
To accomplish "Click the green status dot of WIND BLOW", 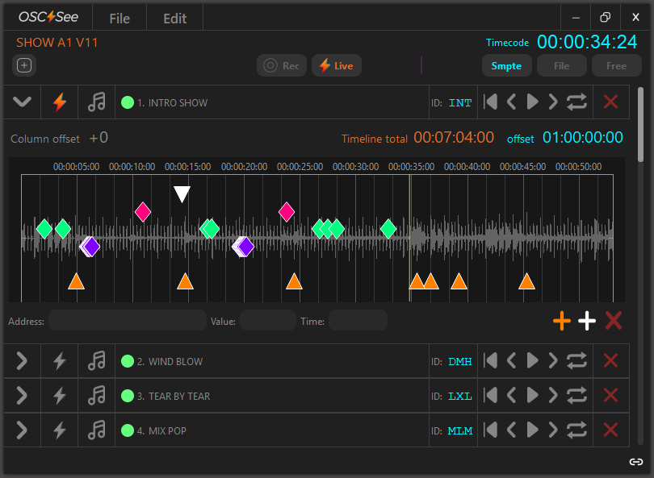I will [128, 361].
